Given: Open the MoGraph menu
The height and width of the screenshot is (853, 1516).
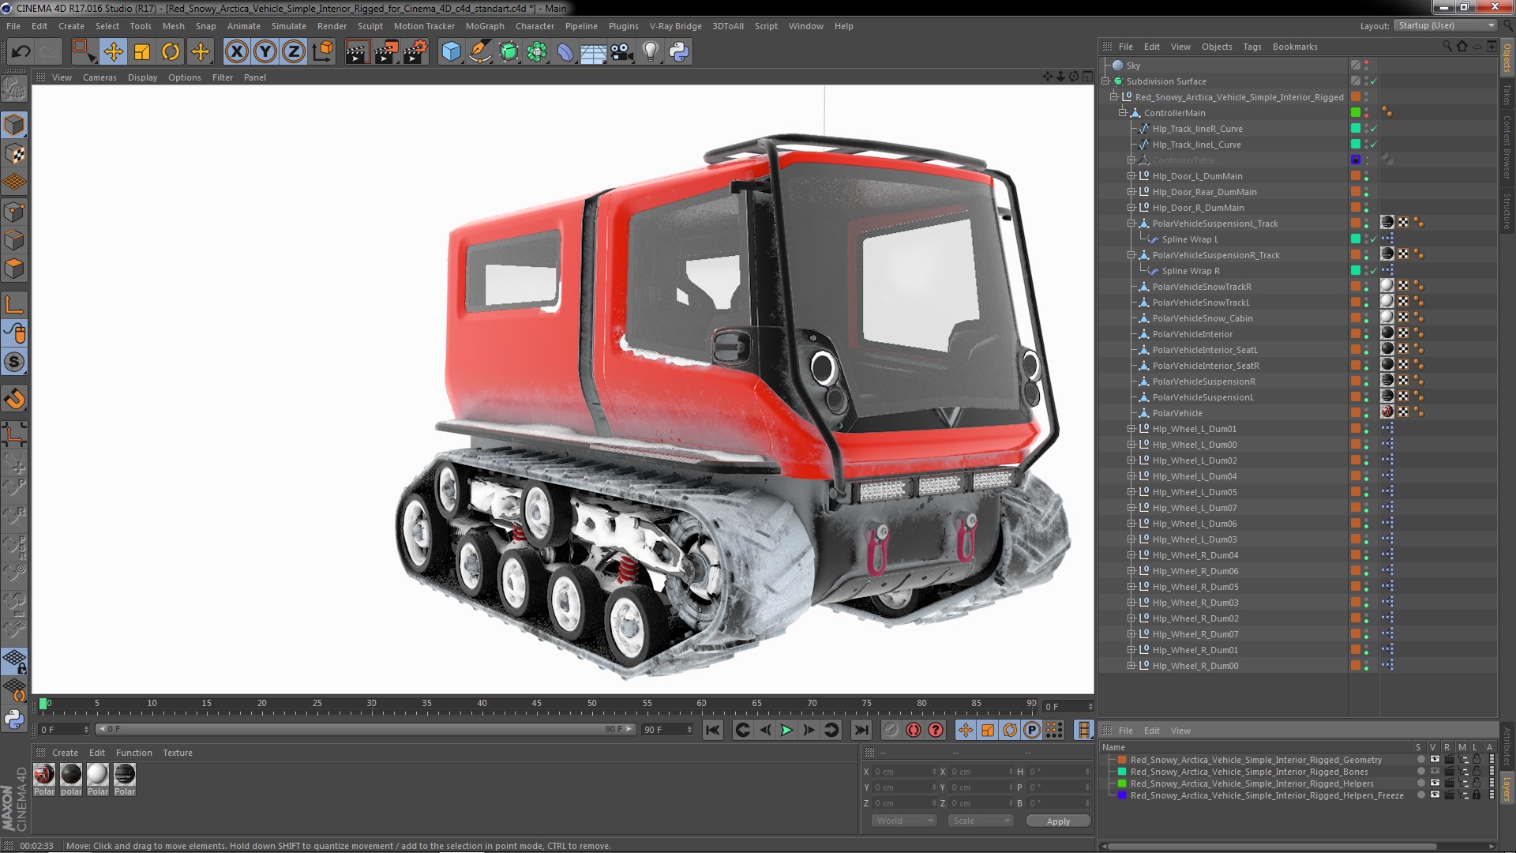Looking at the screenshot, I should [x=484, y=26].
